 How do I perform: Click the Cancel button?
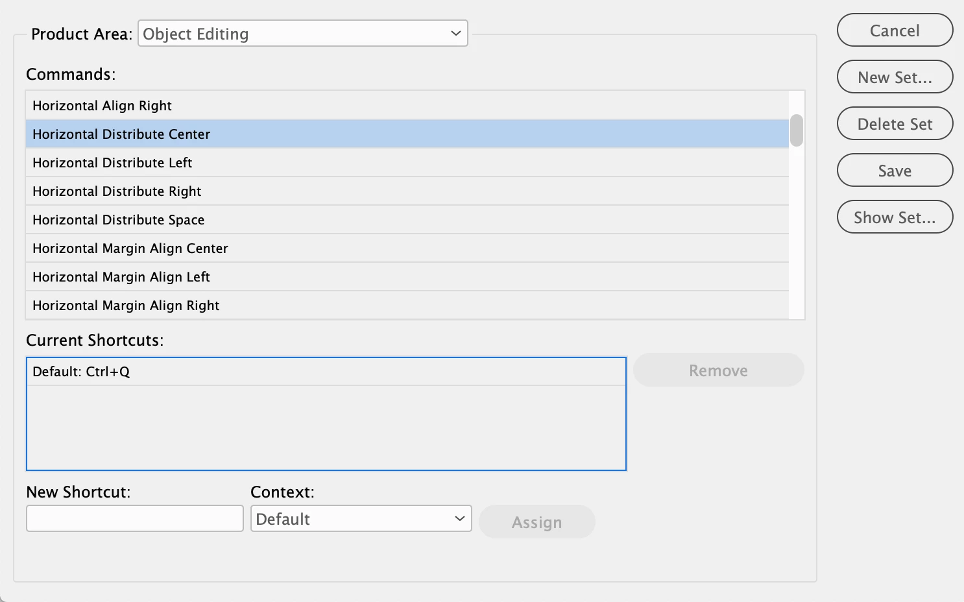[895, 30]
